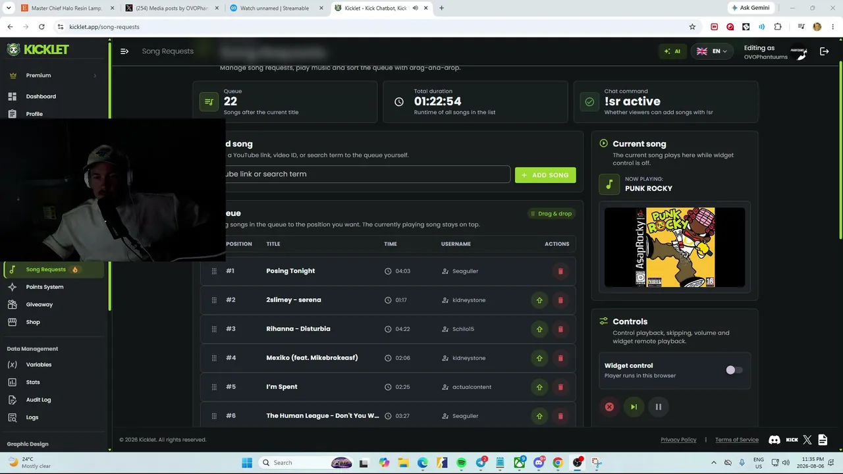Open the EN language dropdown
Screen dimensions: 843x474
point(711,51)
